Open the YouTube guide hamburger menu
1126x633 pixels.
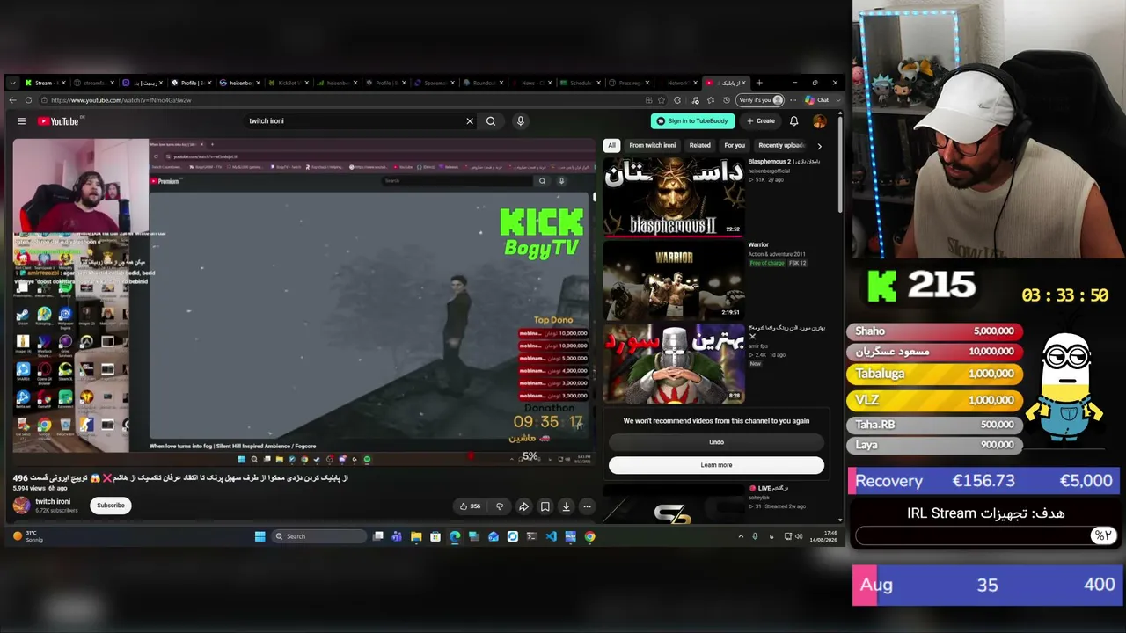[x=21, y=121]
